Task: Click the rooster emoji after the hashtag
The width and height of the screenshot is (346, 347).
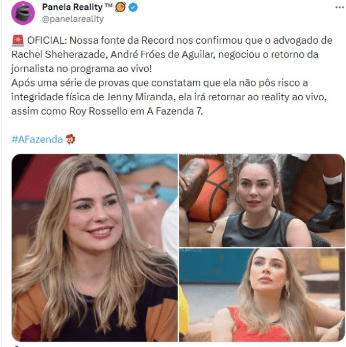Action: [70, 139]
